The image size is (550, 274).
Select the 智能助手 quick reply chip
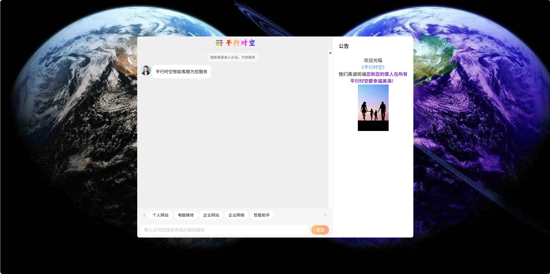261,215
